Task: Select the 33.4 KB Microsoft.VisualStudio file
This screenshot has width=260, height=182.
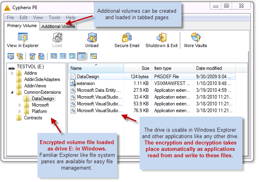Action: 152,97
